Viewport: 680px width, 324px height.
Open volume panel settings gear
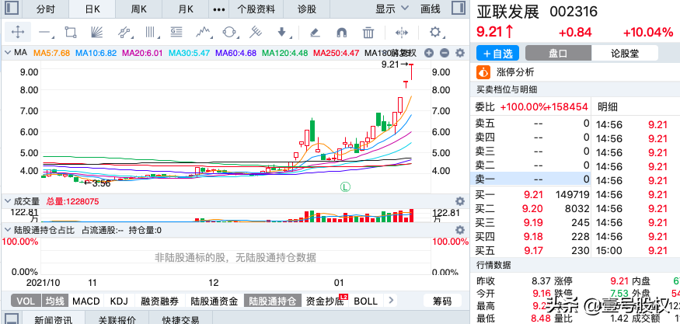tap(460, 201)
